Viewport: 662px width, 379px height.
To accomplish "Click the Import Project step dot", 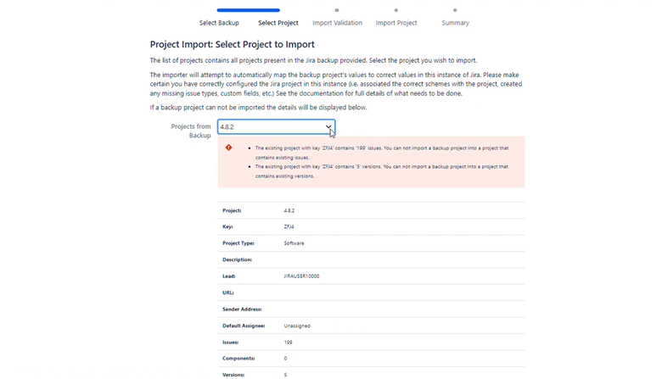I will (396, 10).
